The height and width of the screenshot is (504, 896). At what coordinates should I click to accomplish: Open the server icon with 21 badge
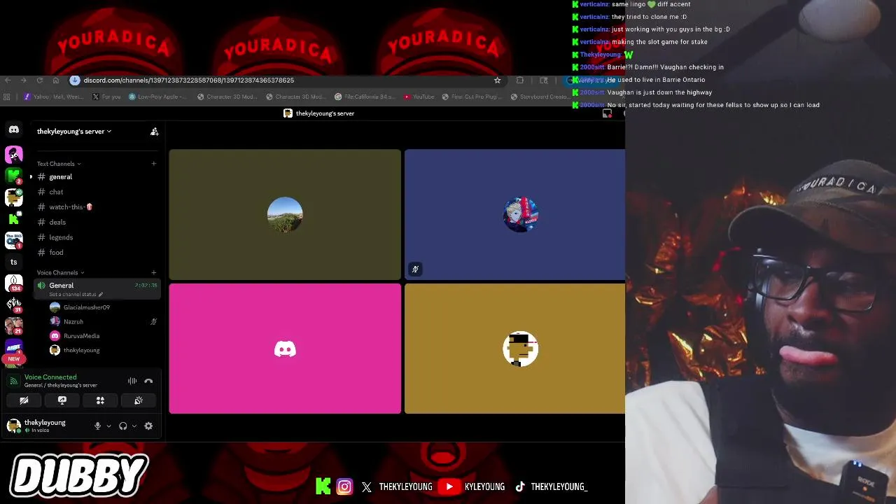(13, 326)
